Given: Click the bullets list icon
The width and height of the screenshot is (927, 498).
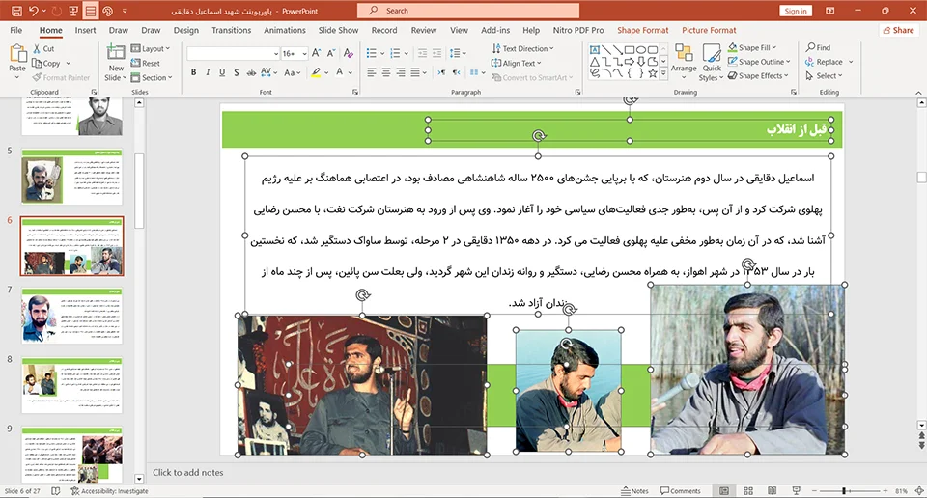Looking at the screenshot, I should 371,53.
